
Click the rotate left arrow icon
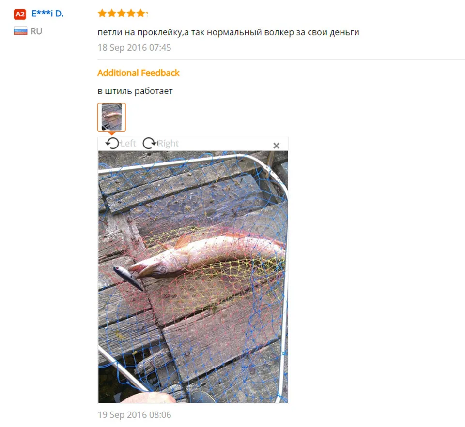coord(112,143)
